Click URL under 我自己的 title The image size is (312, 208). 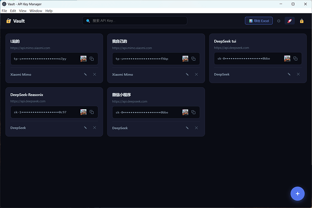coord(132,48)
